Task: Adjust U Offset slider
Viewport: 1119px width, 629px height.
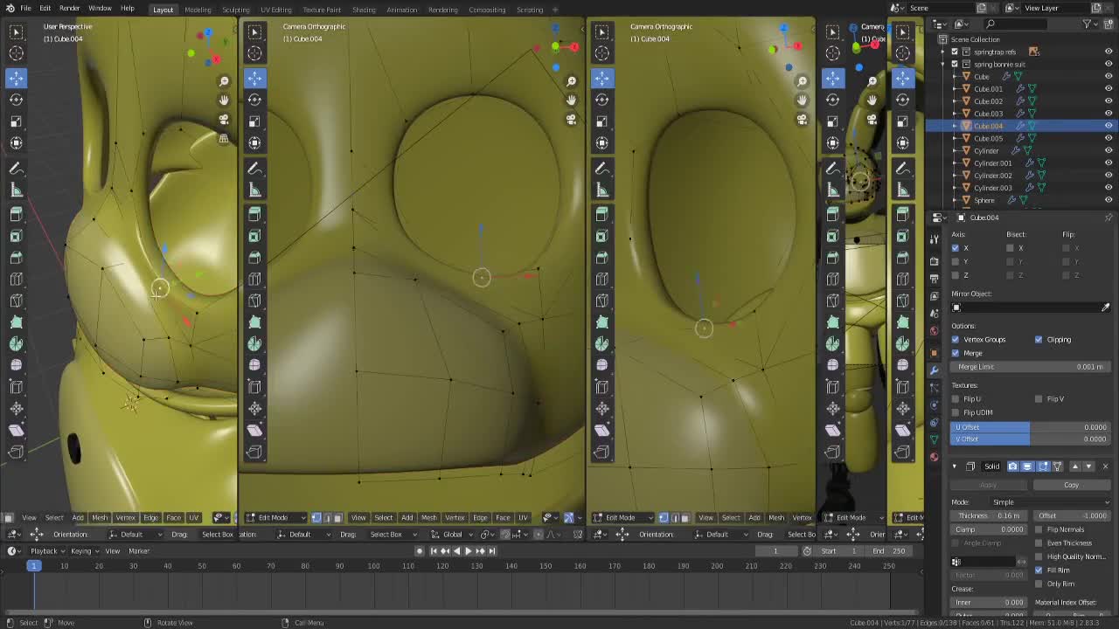Action: click(x=1031, y=427)
